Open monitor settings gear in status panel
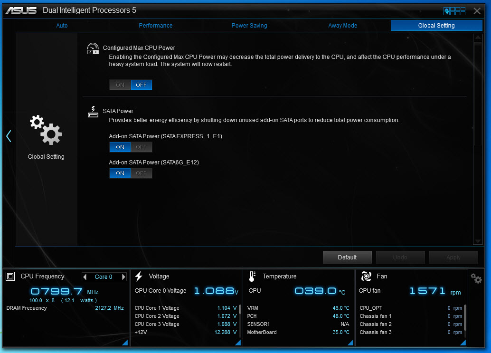This screenshot has width=491, height=353. point(476,278)
